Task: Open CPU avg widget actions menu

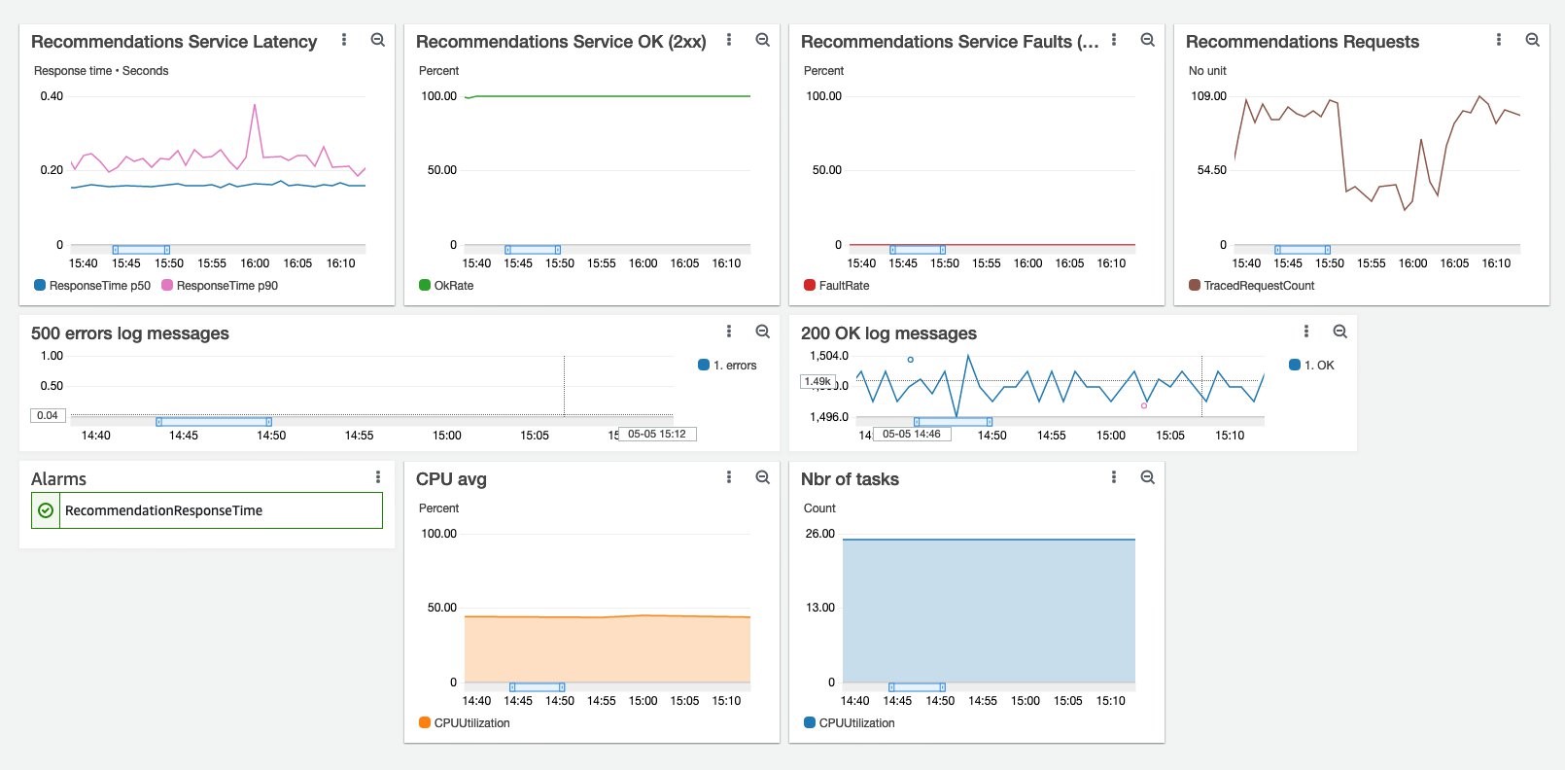Action: tap(729, 477)
